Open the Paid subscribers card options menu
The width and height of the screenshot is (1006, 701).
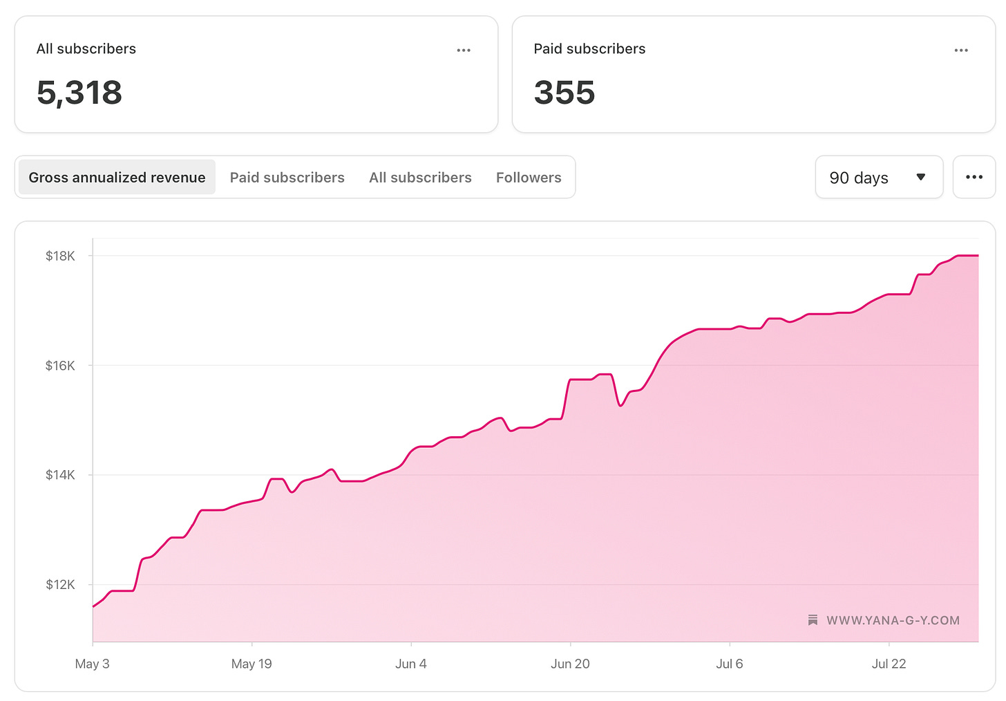click(x=961, y=50)
